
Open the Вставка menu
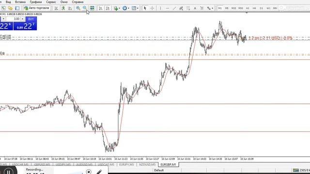click(x=20, y=2)
